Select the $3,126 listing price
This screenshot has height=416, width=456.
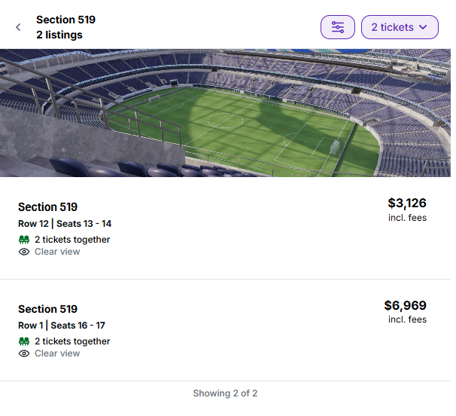click(x=407, y=203)
